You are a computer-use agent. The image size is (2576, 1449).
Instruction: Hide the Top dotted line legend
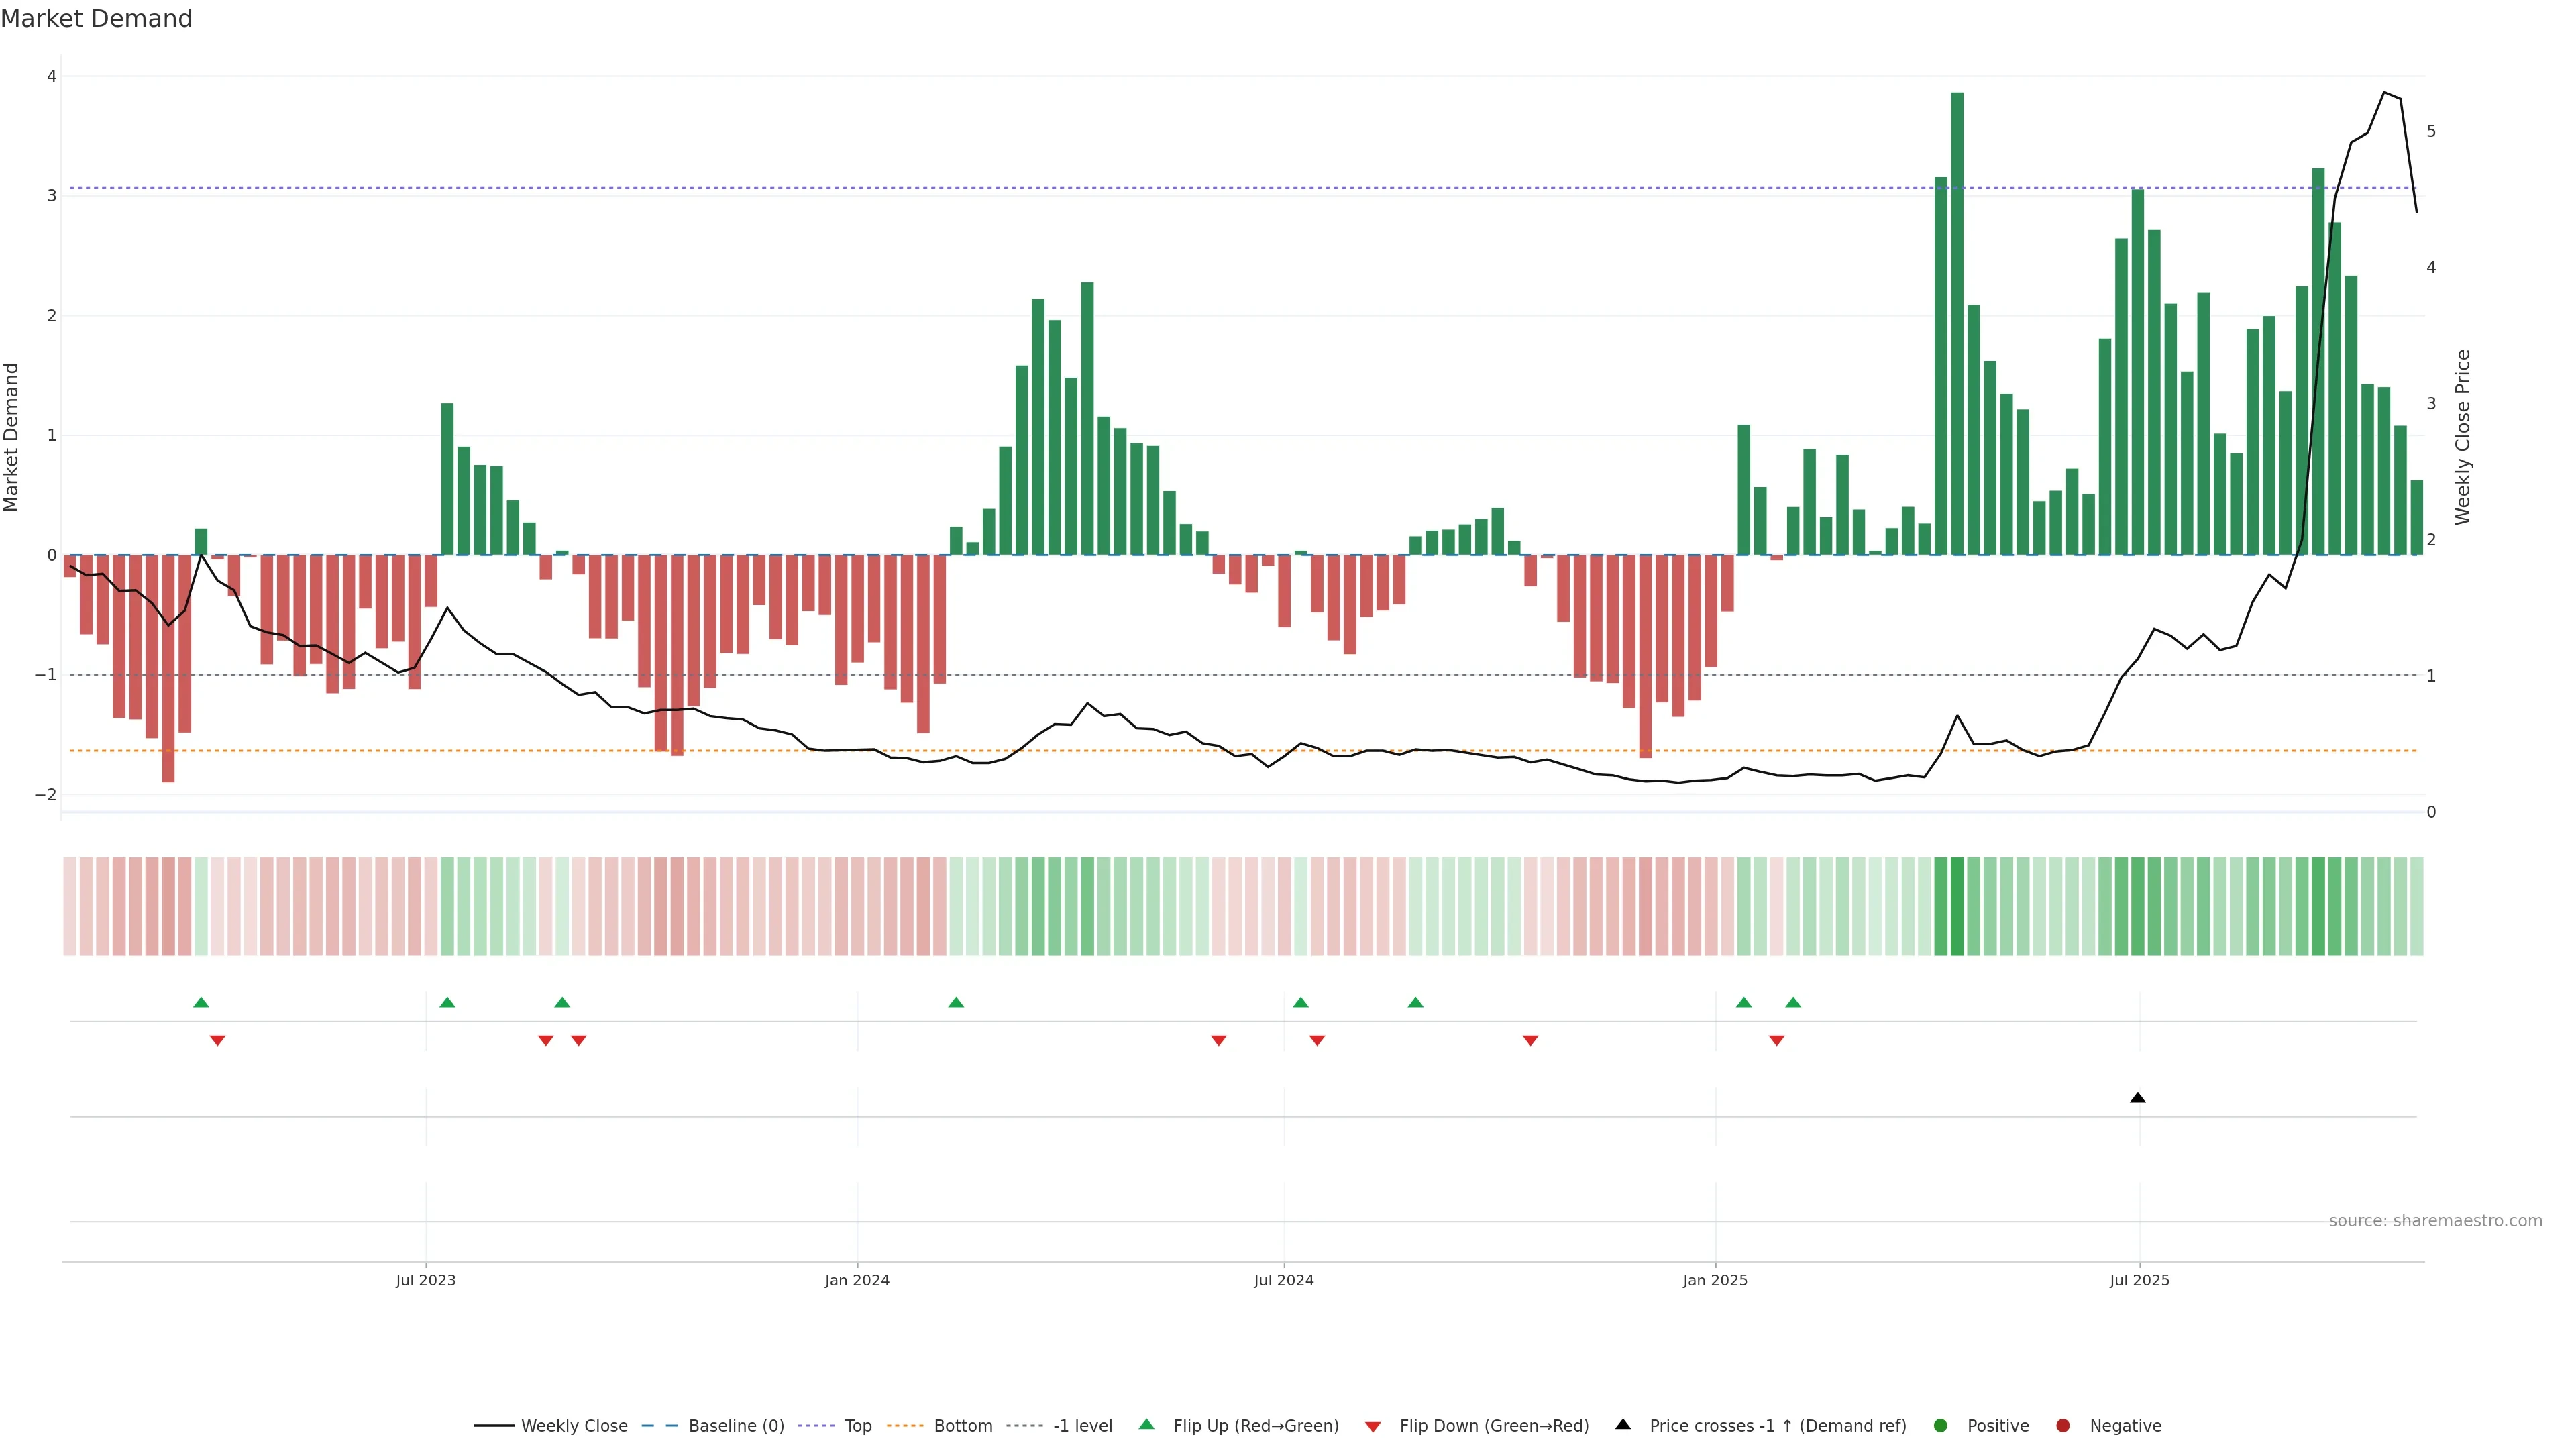(857, 1425)
